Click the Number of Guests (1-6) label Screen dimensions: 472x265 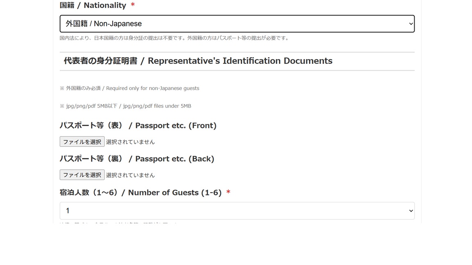[141, 193]
